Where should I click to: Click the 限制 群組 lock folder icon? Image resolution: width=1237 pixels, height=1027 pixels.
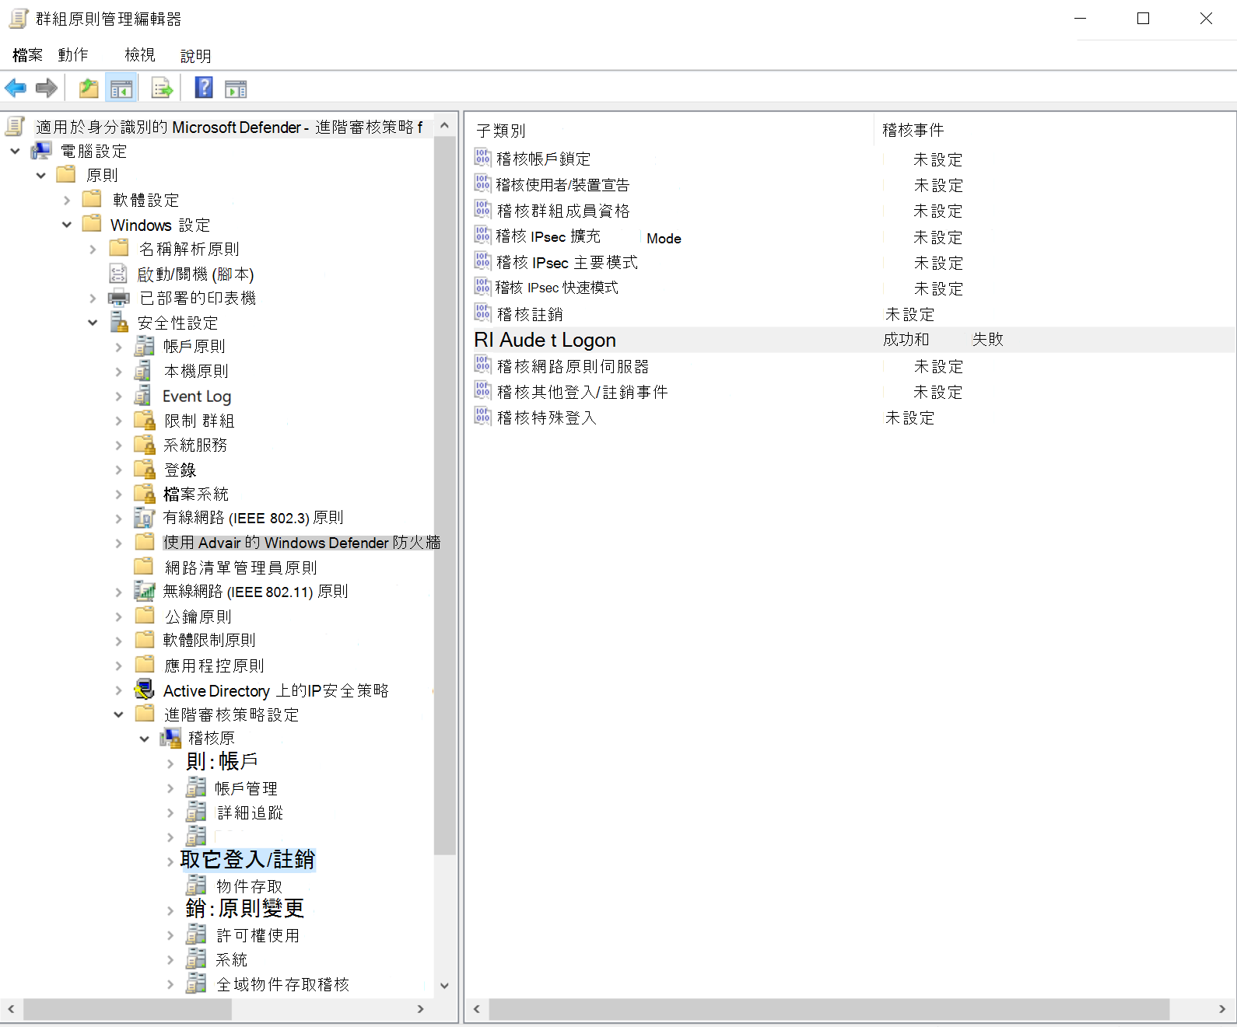coord(144,420)
